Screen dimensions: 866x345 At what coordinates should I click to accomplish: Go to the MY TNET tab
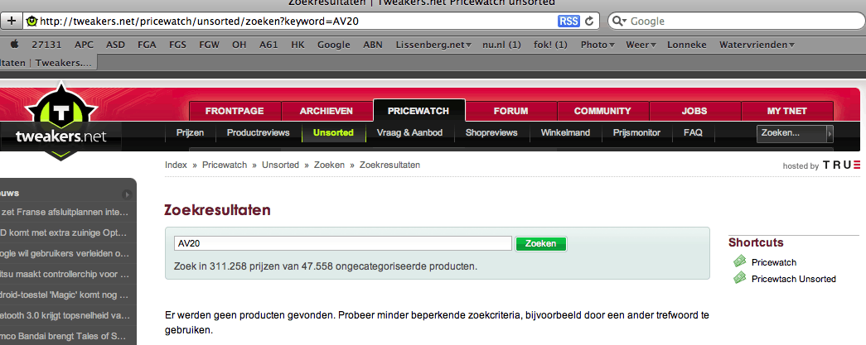pos(787,111)
